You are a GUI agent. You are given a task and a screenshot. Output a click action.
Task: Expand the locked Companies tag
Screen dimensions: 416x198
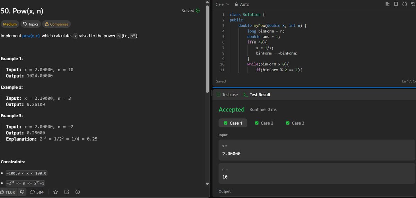point(56,24)
